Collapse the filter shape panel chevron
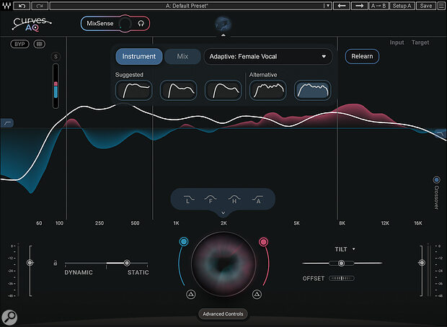Viewport: 447px width, 327px height. (x=223, y=213)
